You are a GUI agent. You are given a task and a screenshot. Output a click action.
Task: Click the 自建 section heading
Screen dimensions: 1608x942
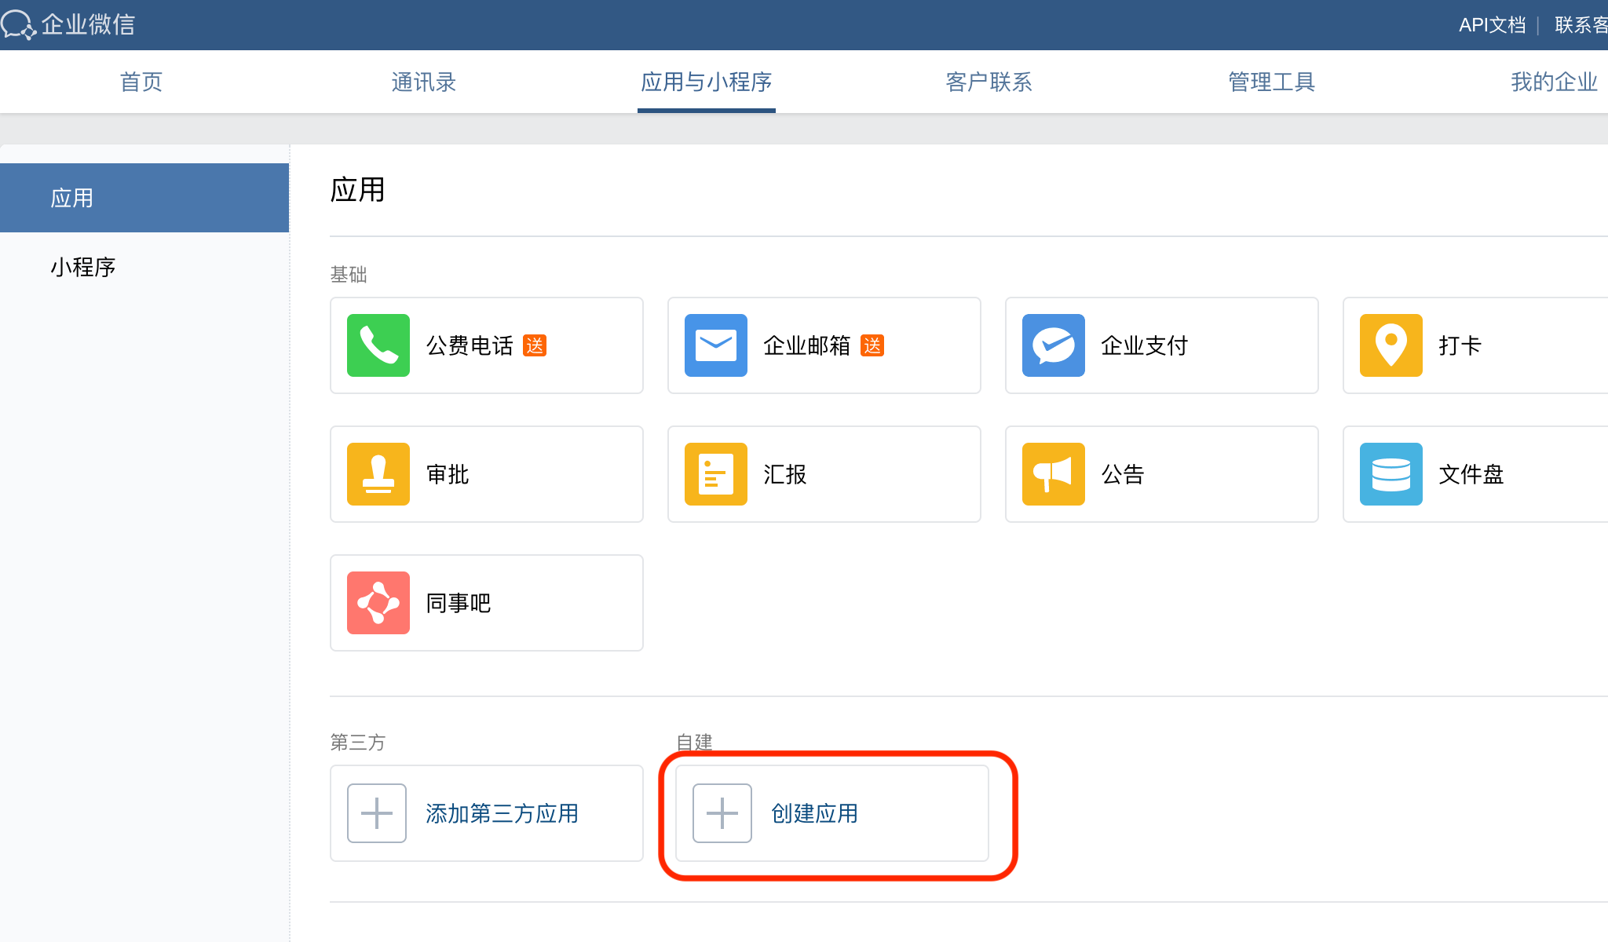(x=694, y=742)
